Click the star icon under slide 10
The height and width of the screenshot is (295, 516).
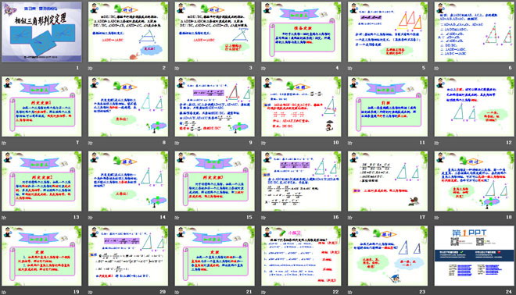pyautogui.click(x=263, y=143)
